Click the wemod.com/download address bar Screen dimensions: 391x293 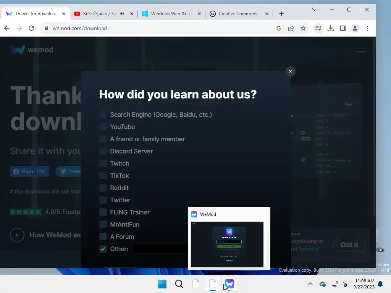pos(160,28)
